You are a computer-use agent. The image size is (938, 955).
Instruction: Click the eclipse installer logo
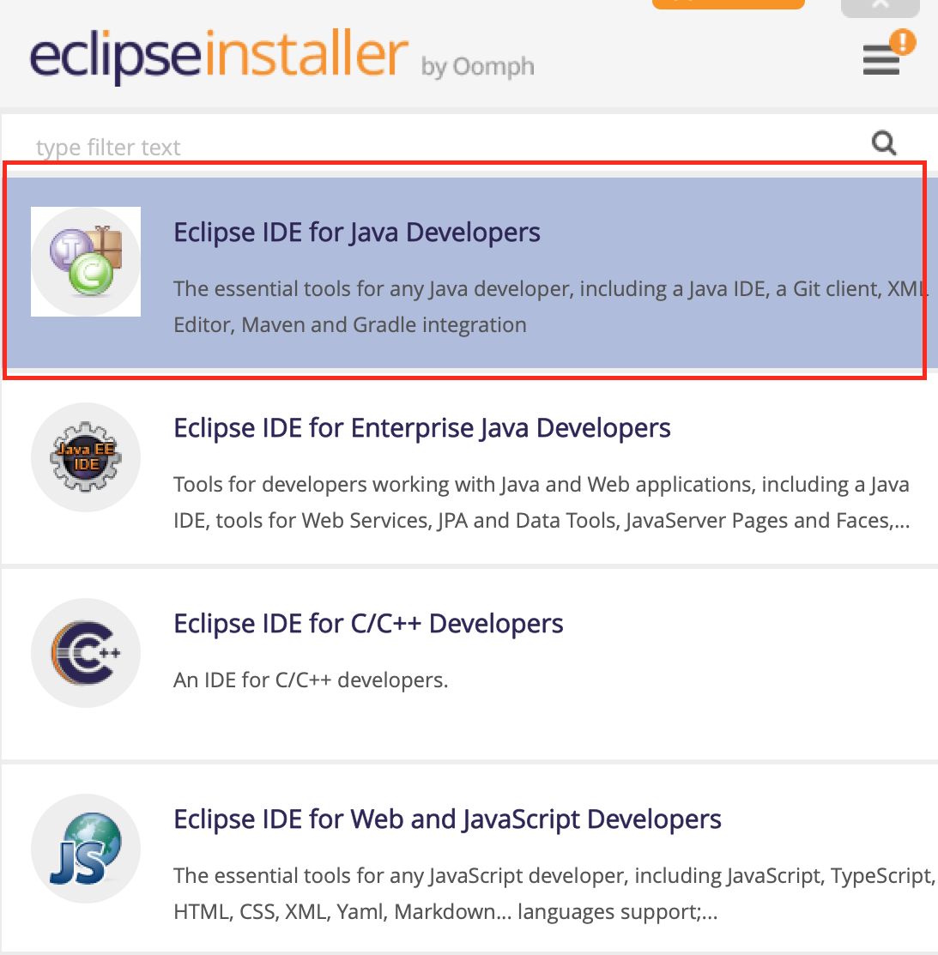(x=220, y=56)
